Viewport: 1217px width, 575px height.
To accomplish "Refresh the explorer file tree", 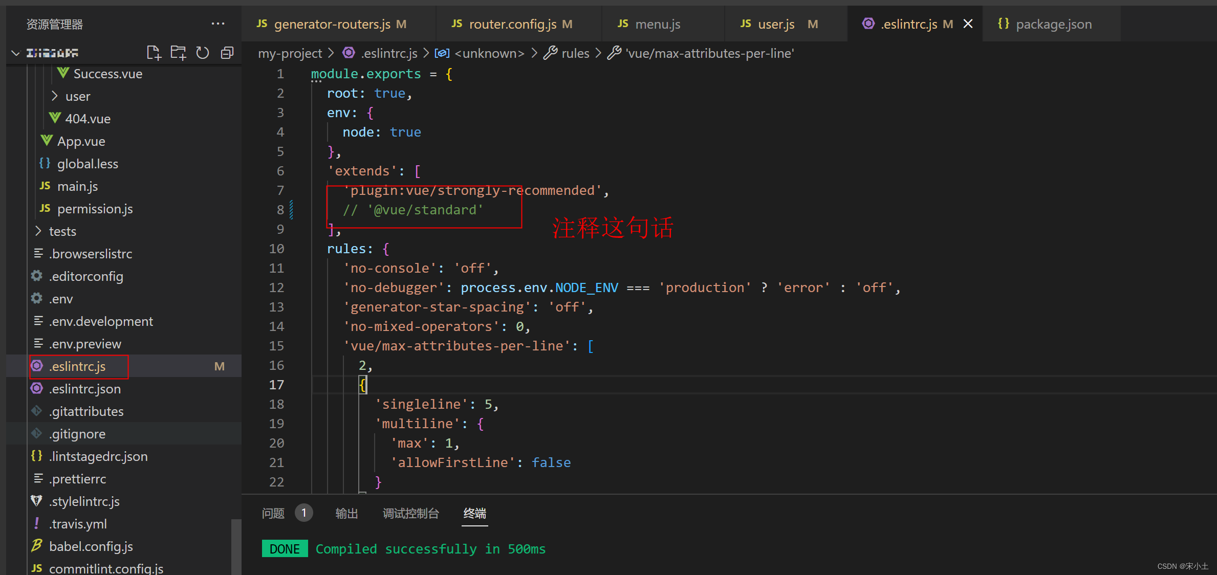I will (x=203, y=53).
